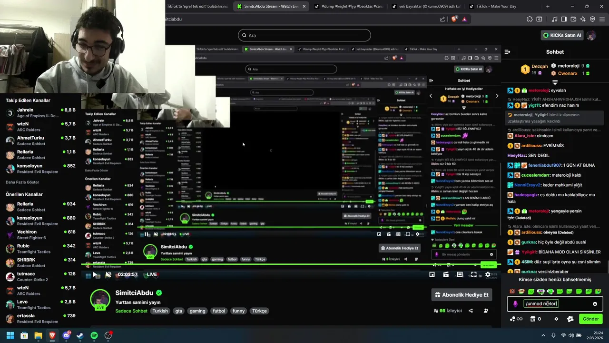Unmute the main player via speaker icon
The width and height of the screenshot is (609, 343).
(x=108, y=274)
